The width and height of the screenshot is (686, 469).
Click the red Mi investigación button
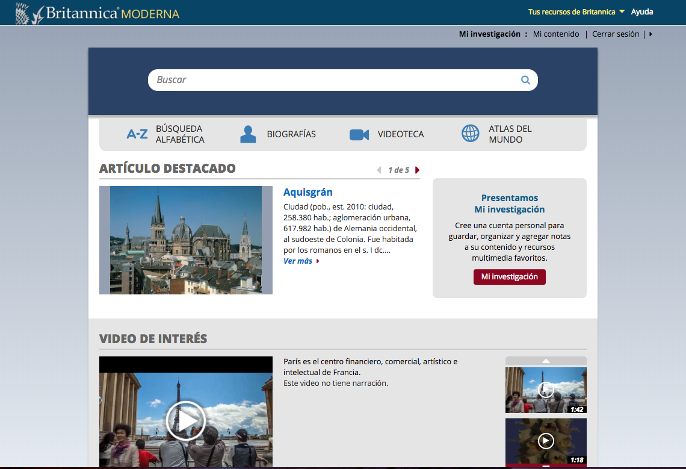(509, 277)
